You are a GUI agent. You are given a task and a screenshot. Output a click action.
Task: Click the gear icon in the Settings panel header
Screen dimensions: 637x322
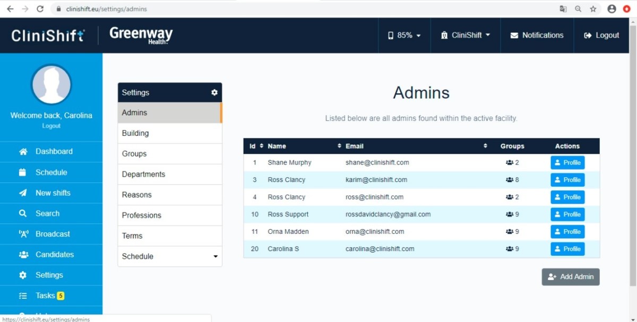pos(214,92)
